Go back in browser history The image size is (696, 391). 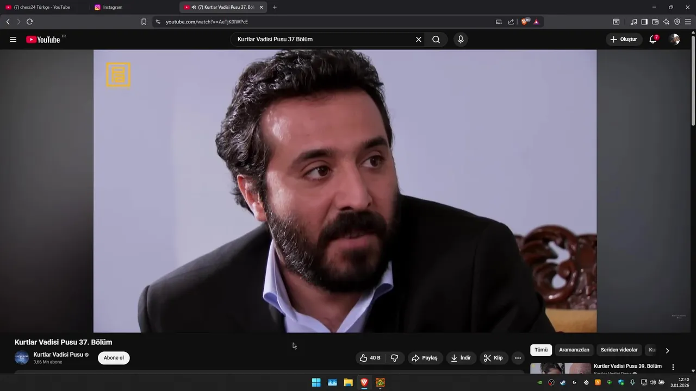(x=8, y=22)
